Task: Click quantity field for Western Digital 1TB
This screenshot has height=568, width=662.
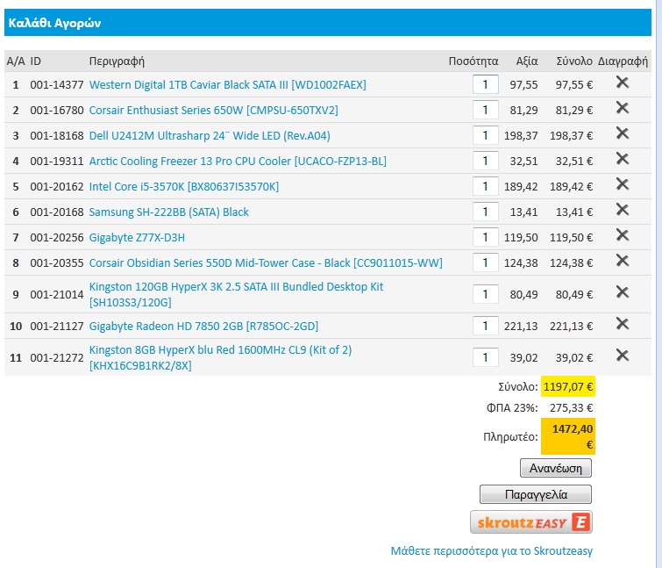Action: point(485,84)
